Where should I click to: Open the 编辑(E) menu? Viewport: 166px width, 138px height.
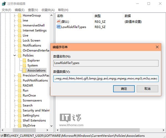tap(19, 10)
